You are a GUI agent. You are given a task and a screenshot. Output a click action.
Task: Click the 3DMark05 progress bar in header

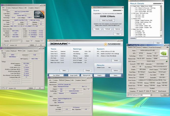87,44
